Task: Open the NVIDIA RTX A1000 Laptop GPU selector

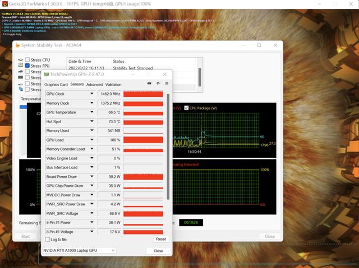Action: (x=79, y=251)
